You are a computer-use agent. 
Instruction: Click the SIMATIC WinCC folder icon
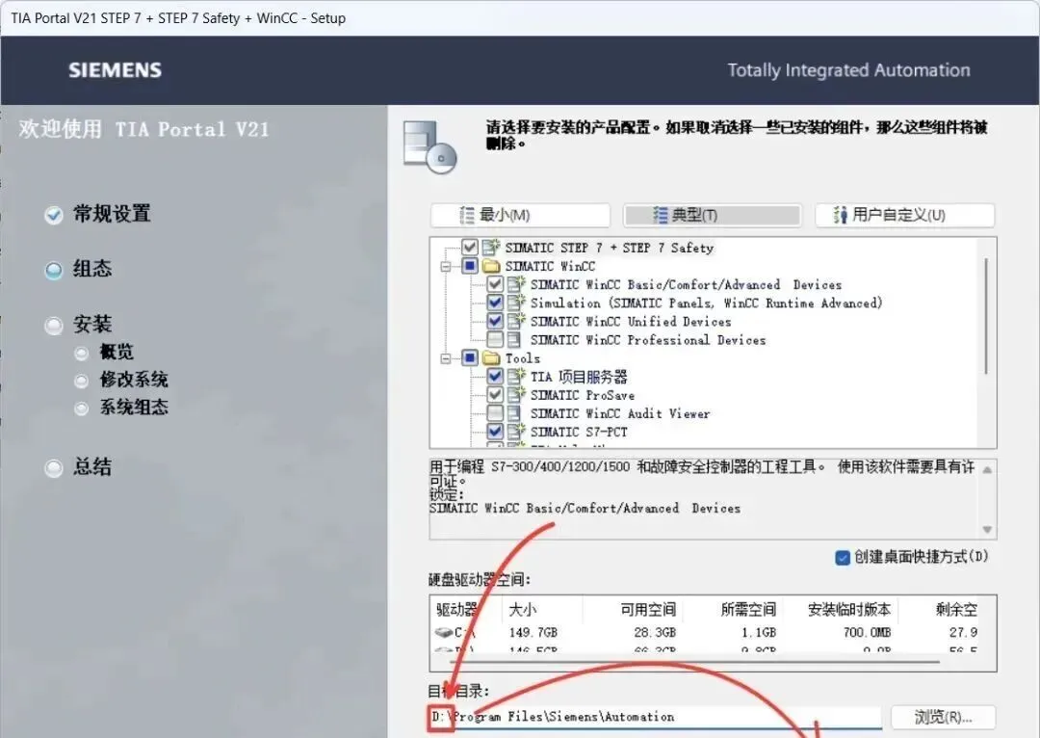pyautogui.click(x=491, y=266)
